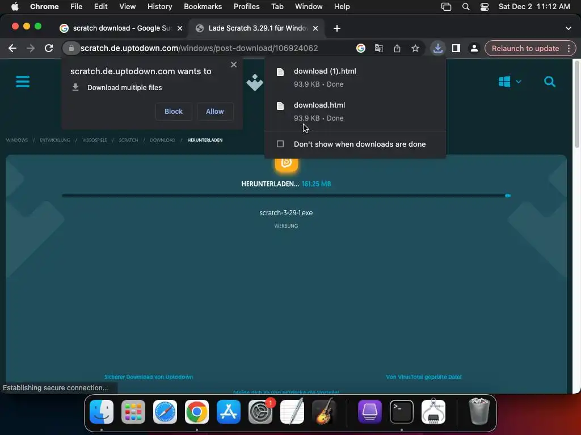
Task: Open App Store from the dock
Action: [228, 411]
